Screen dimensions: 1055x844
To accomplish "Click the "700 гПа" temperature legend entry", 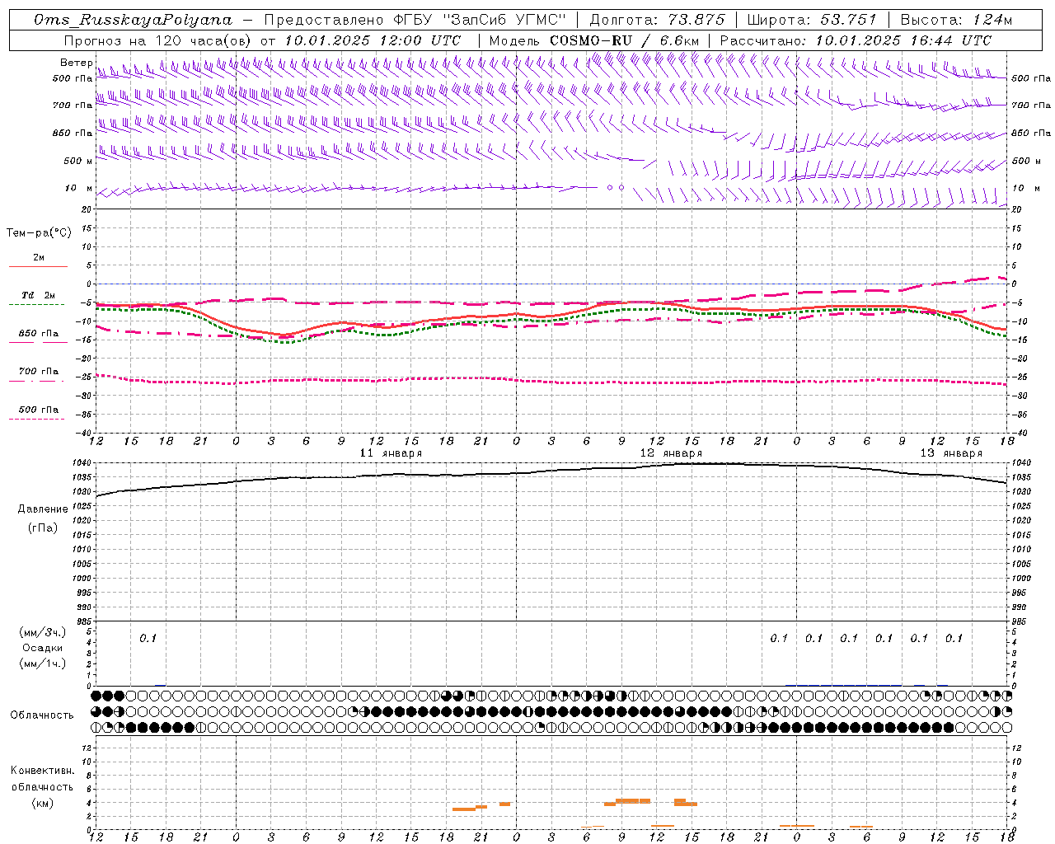I will [x=39, y=372].
